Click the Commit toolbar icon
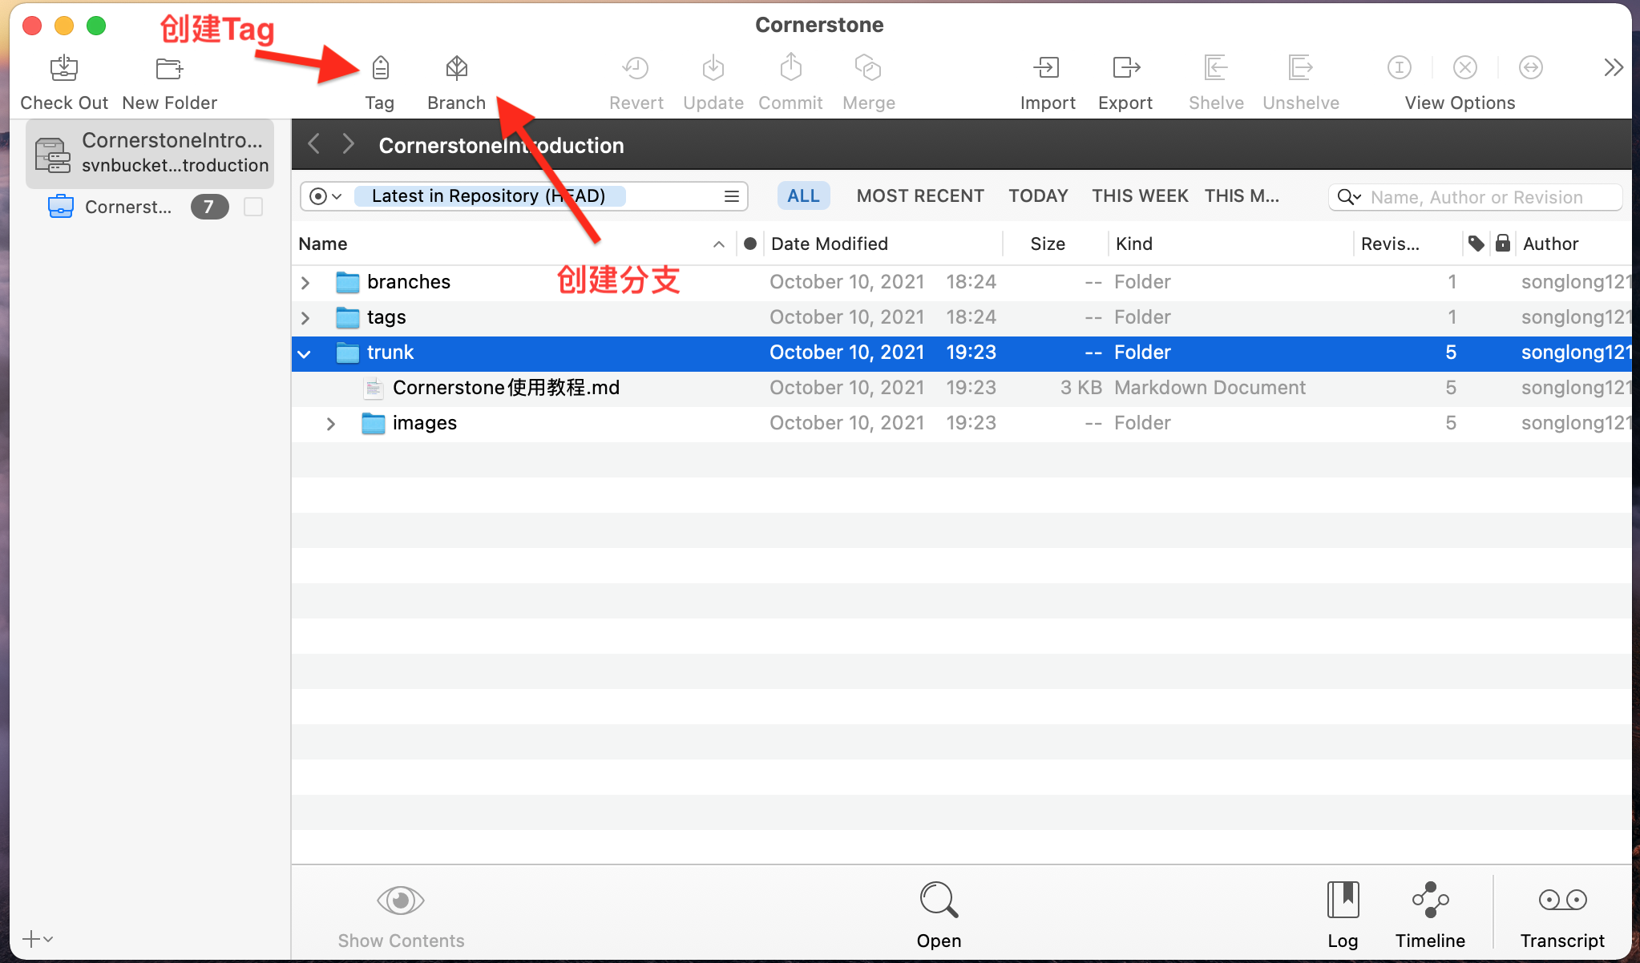The image size is (1640, 963). (x=791, y=68)
